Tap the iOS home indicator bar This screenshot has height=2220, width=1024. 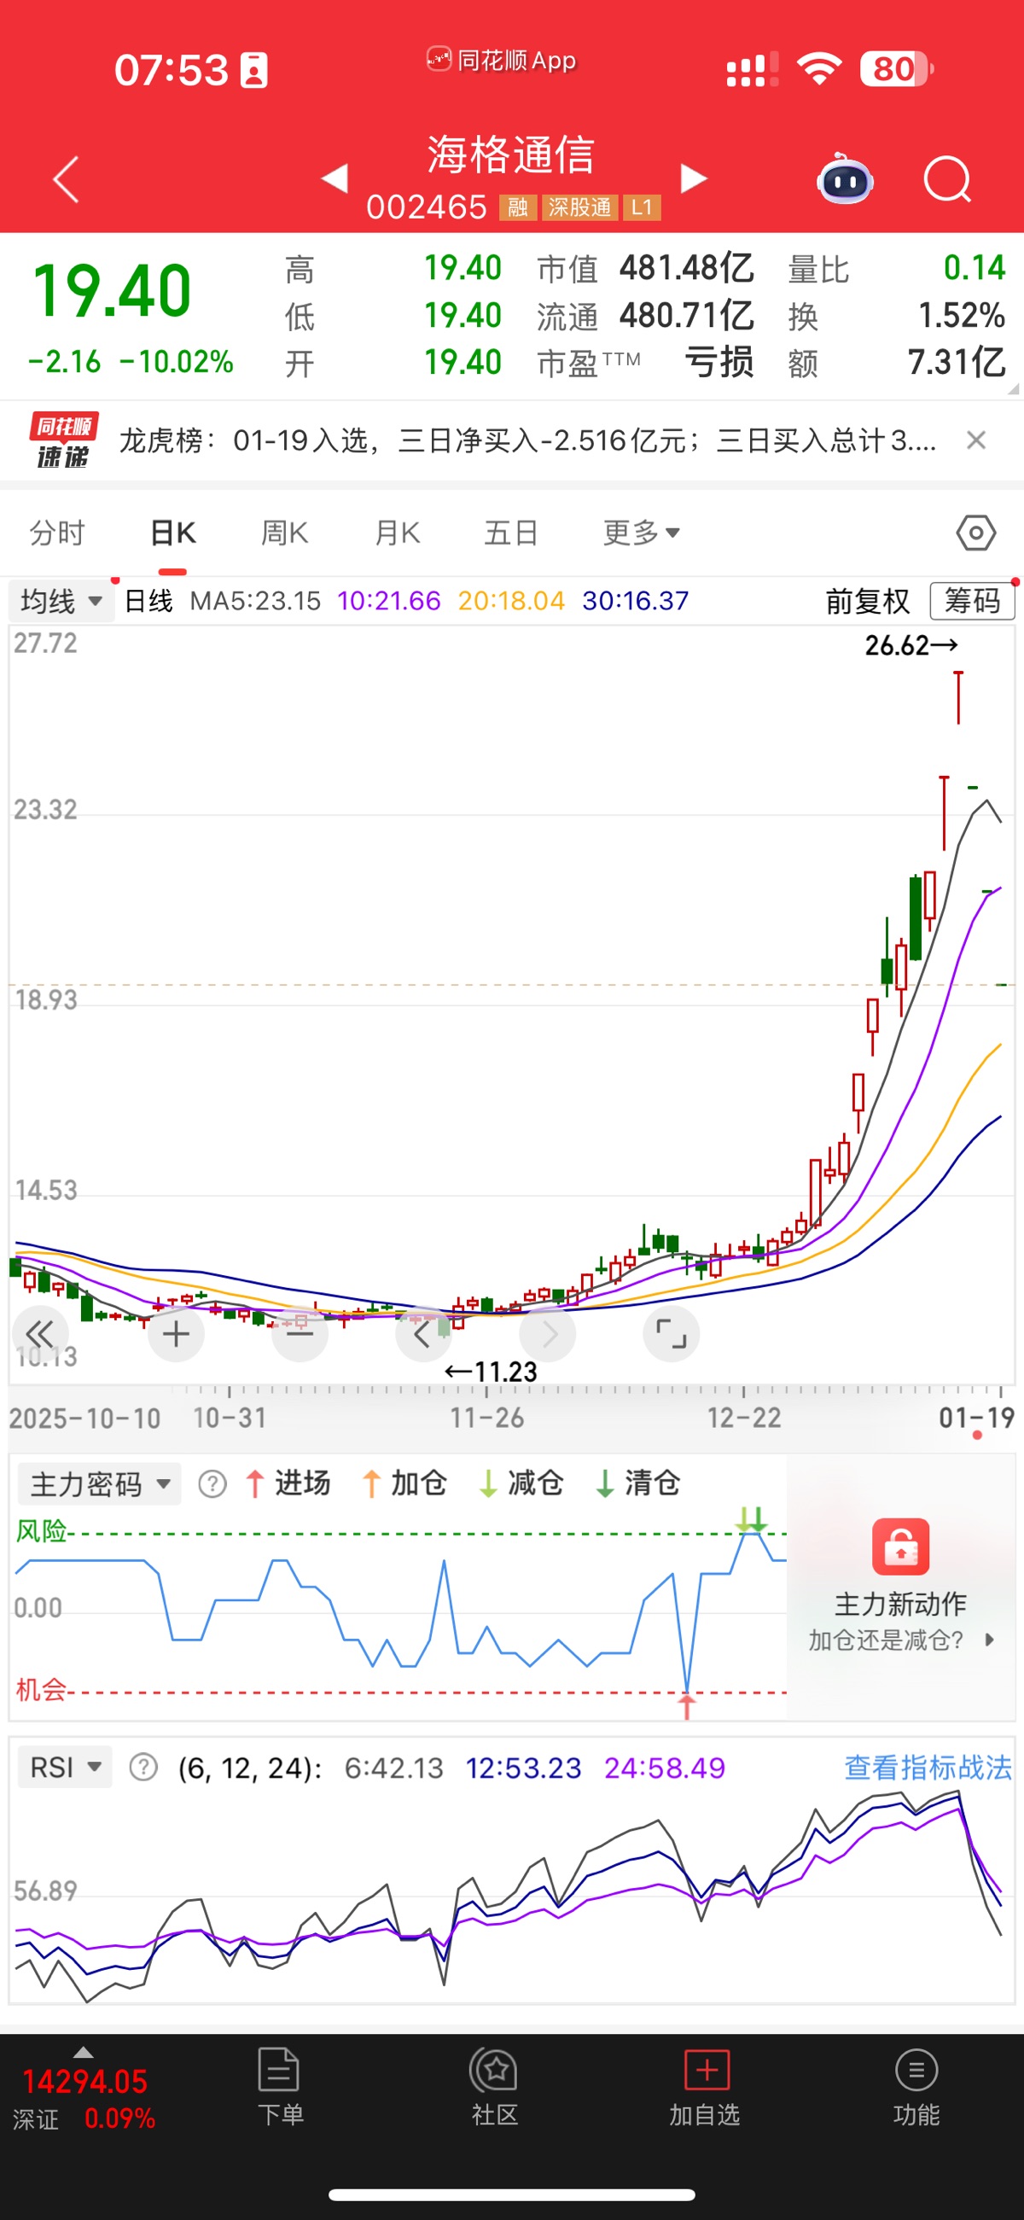[x=512, y=2194]
